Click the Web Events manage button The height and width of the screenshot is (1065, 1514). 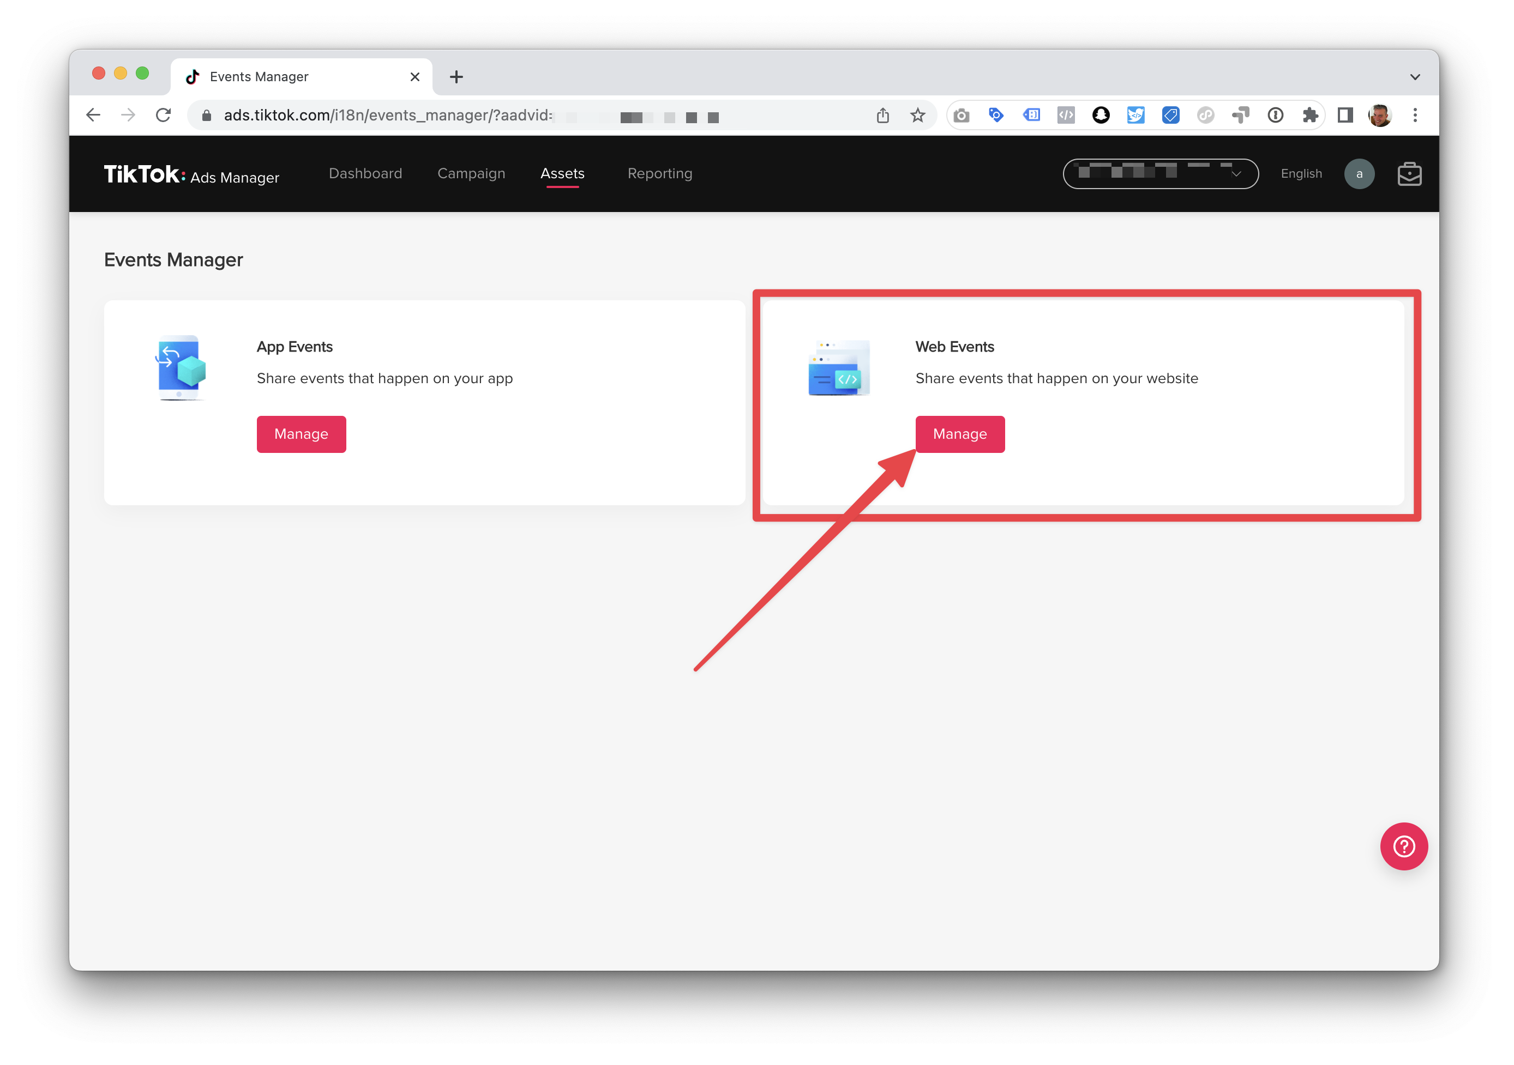point(959,433)
